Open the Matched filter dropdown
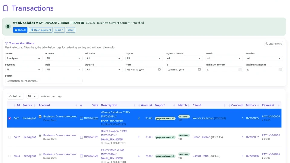This screenshot has height=163, width=290. 264,58
